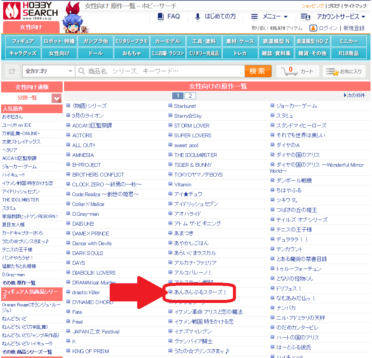The height and width of the screenshot is (358, 372).
Task: Open the 全カテゴリ search category dropdown
Action: click(x=49, y=71)
